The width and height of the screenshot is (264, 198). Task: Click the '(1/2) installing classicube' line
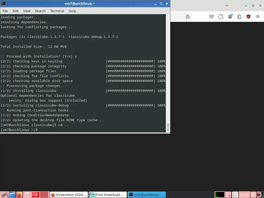pos(28,90)
